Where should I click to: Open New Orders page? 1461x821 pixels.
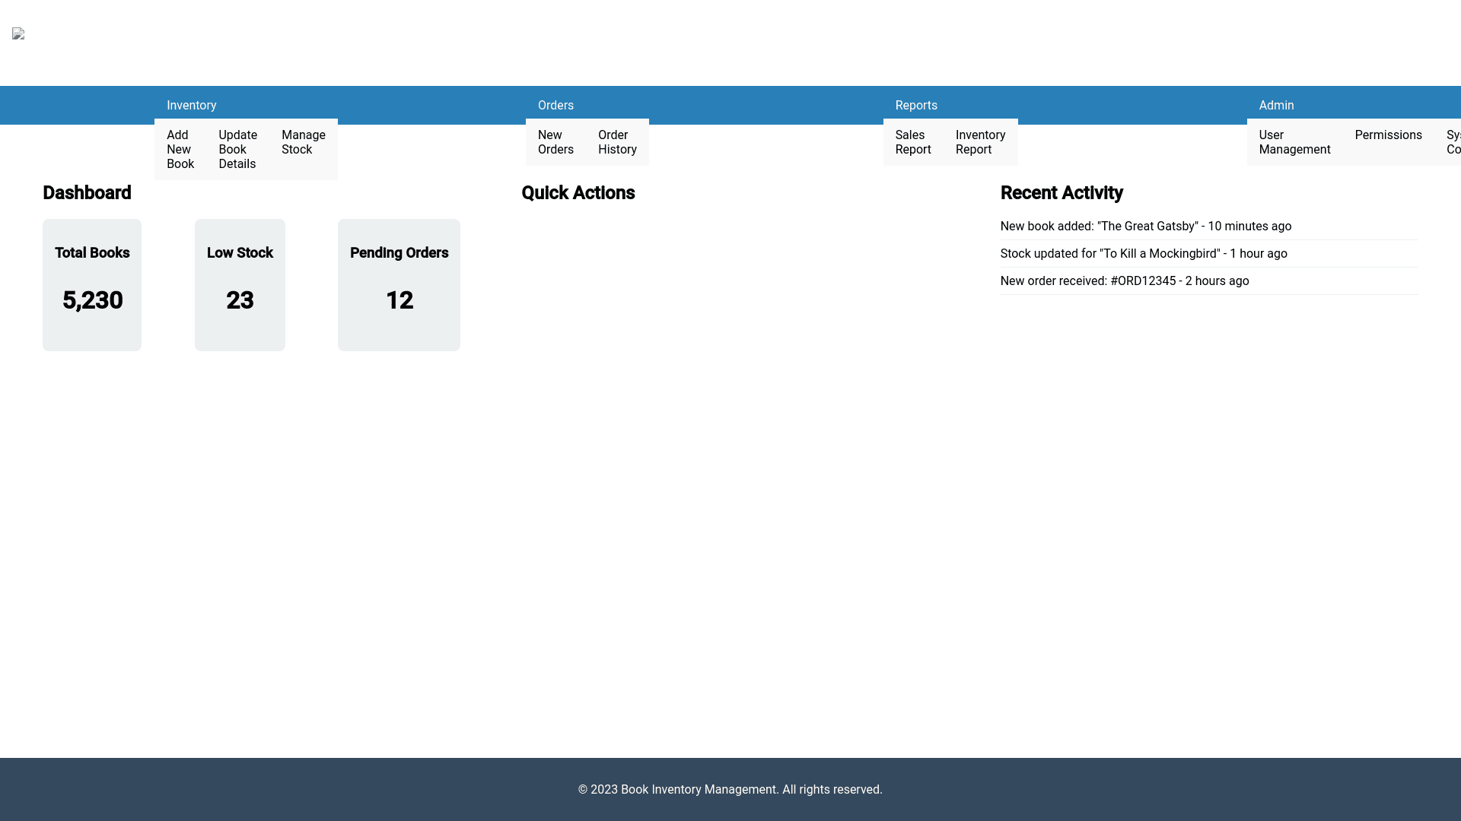click(x=555, y=142)
